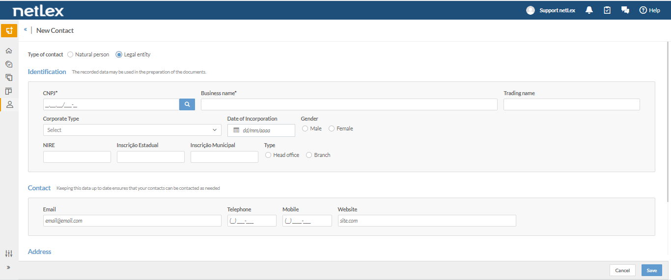Focus the Email input field
Screen dimensions: 671x280
pos(132,221)
